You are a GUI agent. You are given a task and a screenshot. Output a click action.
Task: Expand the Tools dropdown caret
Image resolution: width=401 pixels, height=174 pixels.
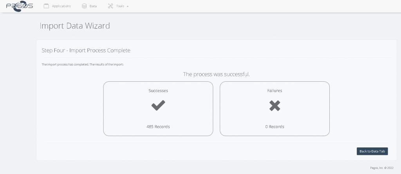pyautogui.click(x=128, y=7)
